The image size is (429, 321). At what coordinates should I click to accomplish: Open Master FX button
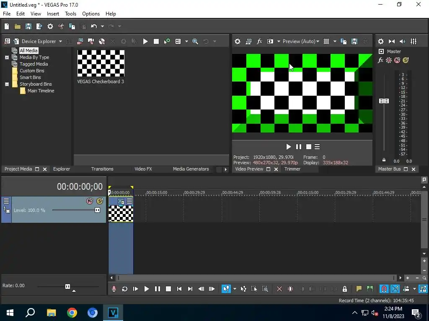click(380, 60)
